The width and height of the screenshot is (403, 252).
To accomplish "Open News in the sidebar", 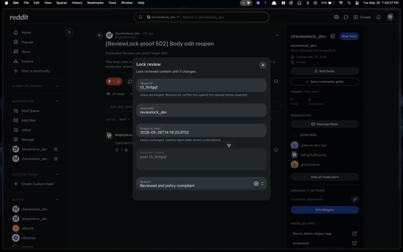I will [25, 51].
